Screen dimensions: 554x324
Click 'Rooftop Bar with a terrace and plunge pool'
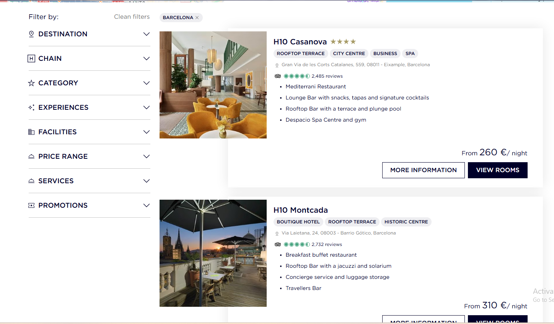(x=343, y=109)
